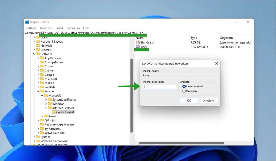
Task: Open the Bewerken menu
Action: point(46,28)
